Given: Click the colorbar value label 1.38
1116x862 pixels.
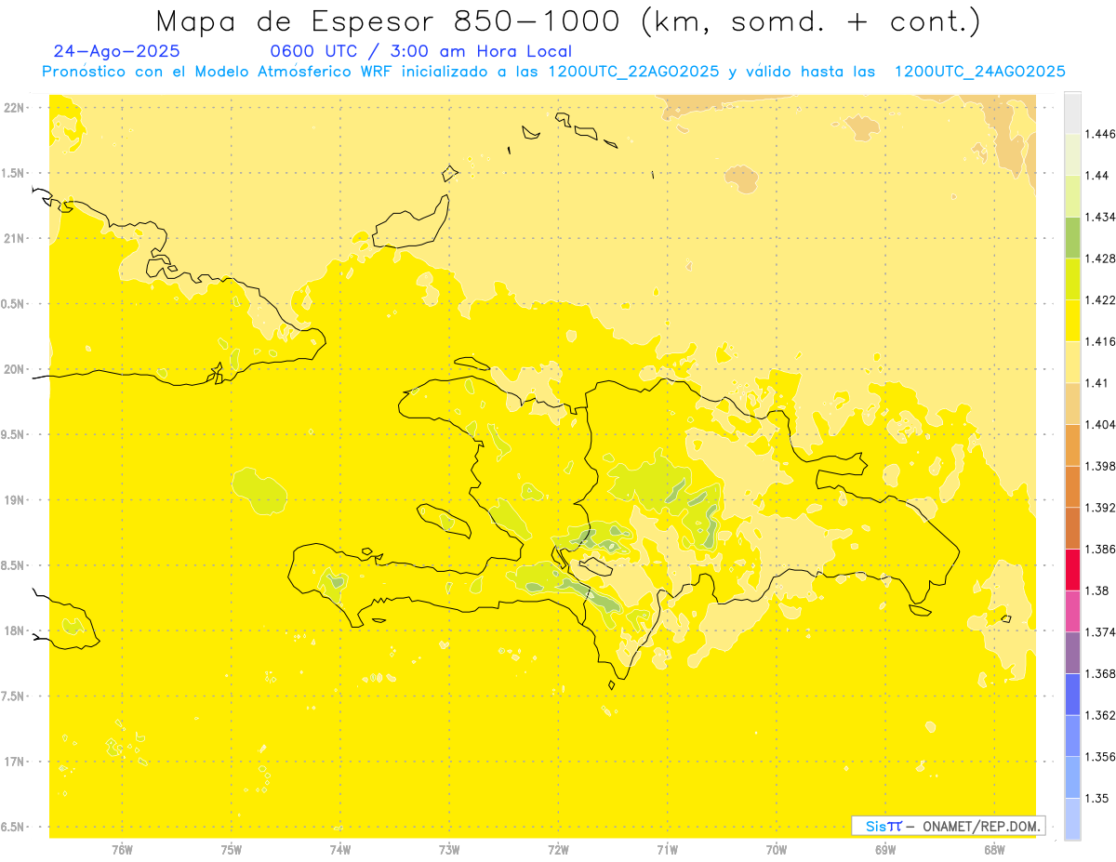Looking at the screenshot, I should [x=1096, y=590].
